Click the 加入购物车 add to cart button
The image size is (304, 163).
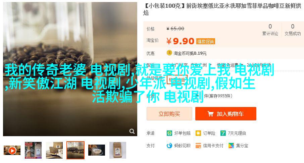point(226,114)
